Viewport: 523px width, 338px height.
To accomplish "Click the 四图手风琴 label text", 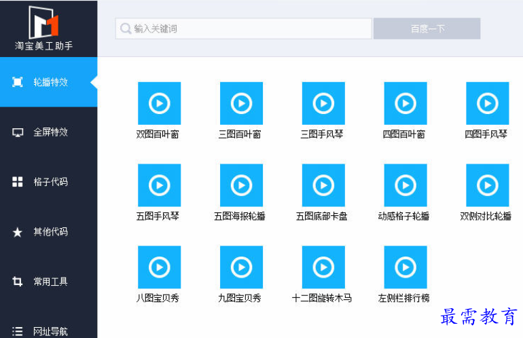I will pos(486,134).
